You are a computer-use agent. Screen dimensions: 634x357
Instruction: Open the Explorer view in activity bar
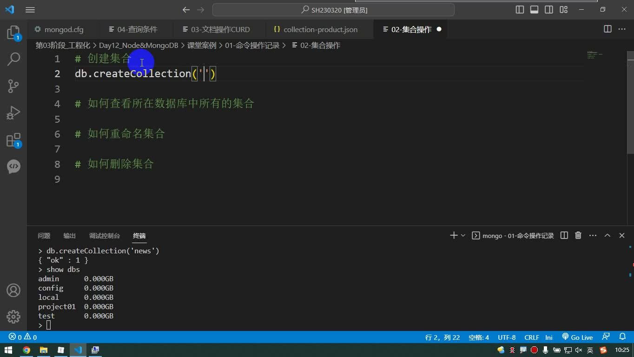pyautogui.click(x=13, y=33)
